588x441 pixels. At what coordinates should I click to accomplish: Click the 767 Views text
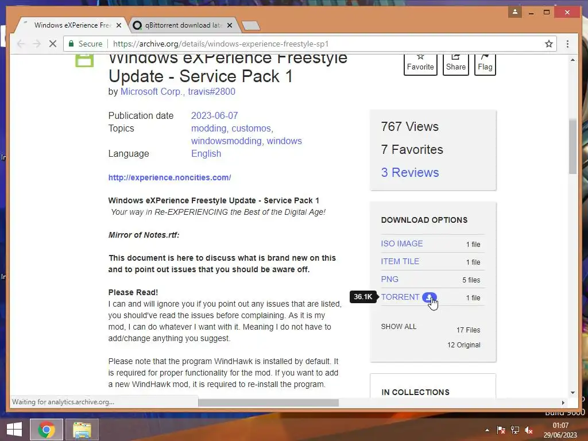tap(409, 127)
